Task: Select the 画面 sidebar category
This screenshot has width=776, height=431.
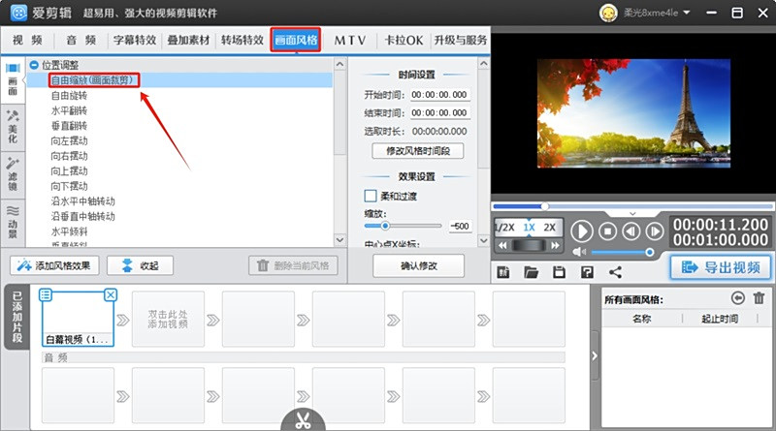Action: click(13, 79)
